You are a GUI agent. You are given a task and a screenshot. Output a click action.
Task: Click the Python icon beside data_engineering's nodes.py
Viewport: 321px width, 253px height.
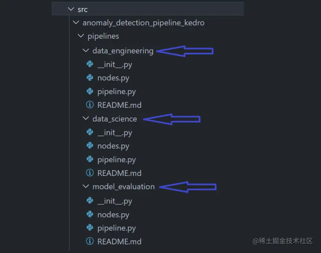click(x=90, y=78)
